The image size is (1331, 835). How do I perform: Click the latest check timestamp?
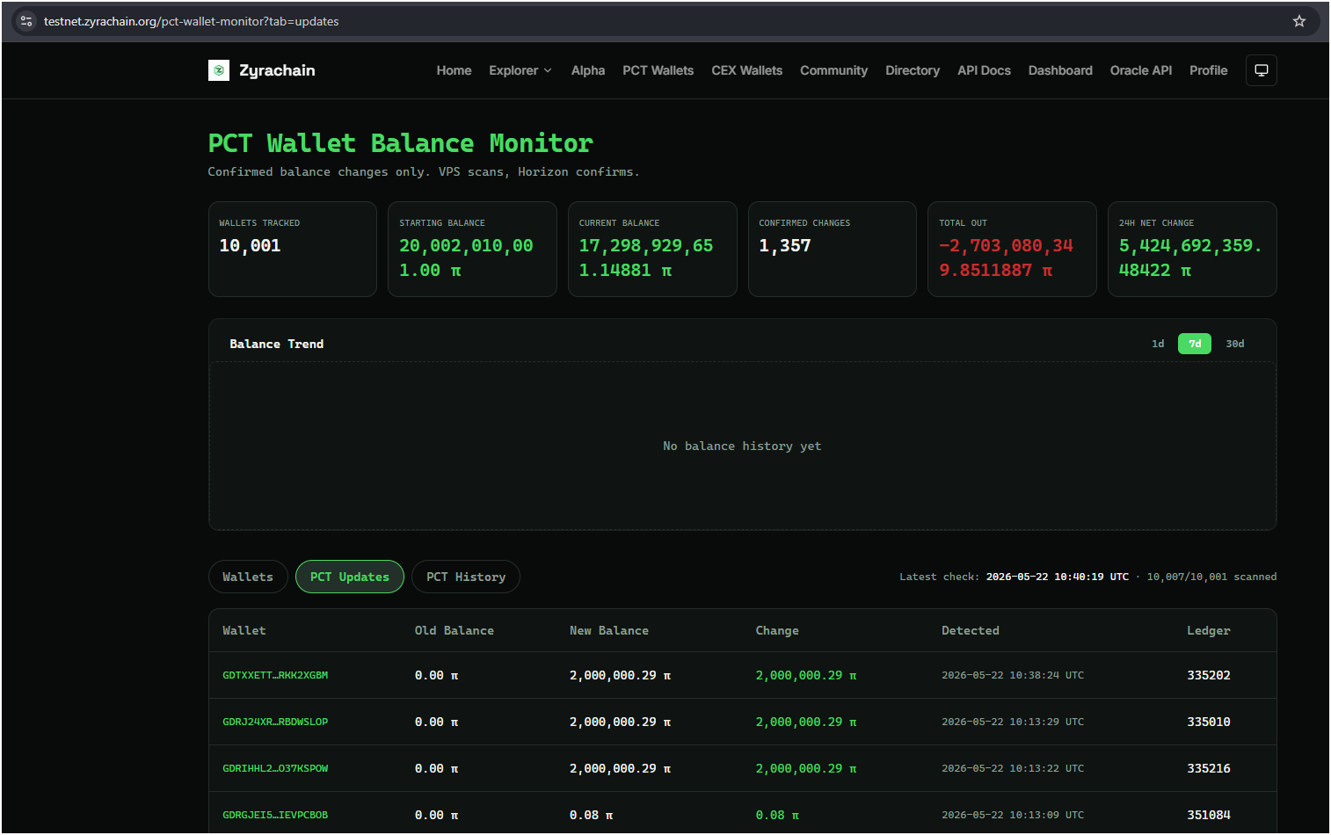(1057, 577)
